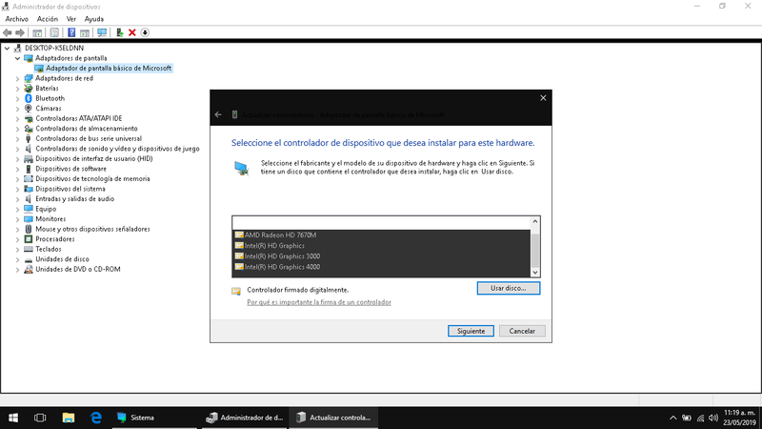Click the Update driver green arrow icon
Viewport: 762px width, 429px height.
point(119,32)
